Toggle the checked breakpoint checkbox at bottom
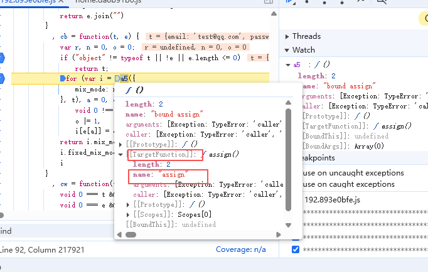The width and height of the screenshot is (428, 272). click(296, 249)
